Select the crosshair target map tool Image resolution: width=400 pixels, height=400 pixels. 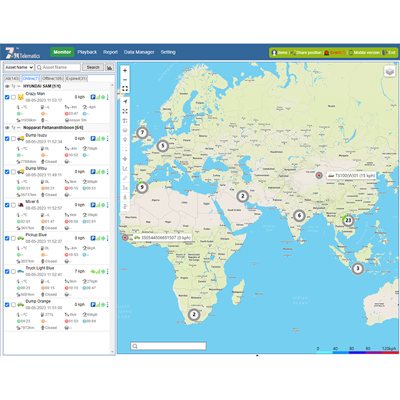click(x=125, y=159)
